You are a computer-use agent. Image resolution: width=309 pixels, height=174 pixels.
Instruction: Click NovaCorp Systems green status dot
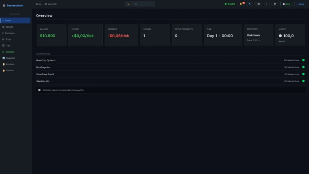tap(303, 60)
